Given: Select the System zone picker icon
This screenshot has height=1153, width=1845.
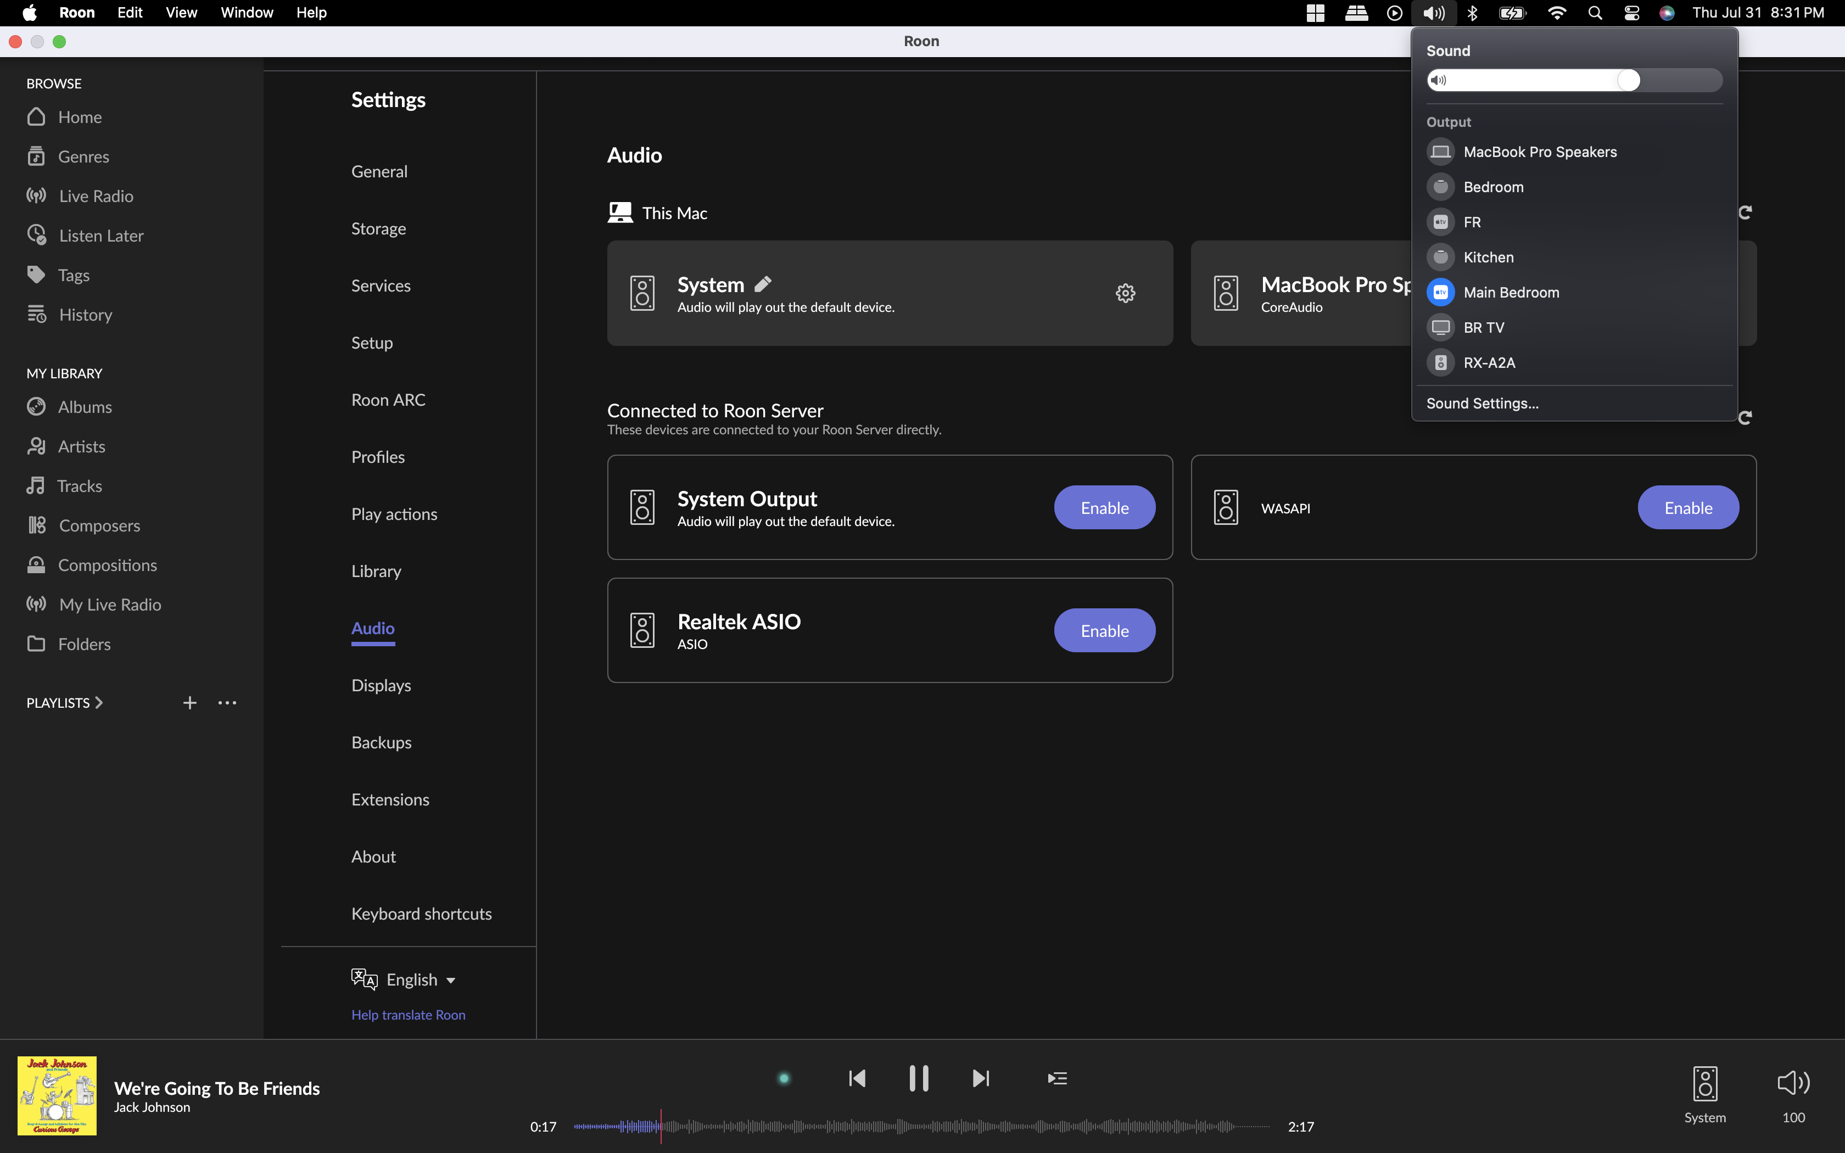Looking at the screenshot, I should 1705,1084.
